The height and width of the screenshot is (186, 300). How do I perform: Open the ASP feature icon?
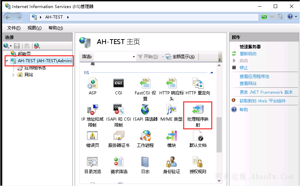pos(92,84)
